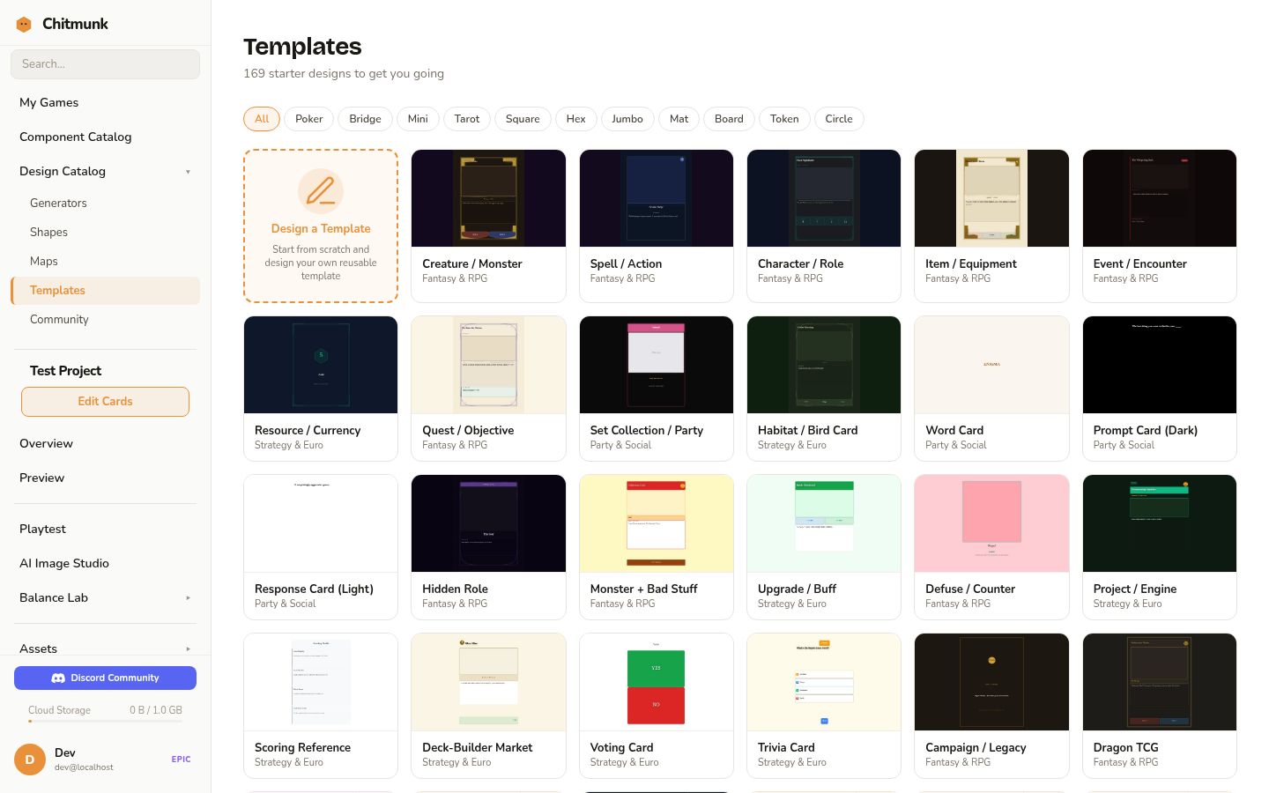This screenshot has height=793, width=1269.
Task: Click the pencil icon in Design a Template
Action: pos(321,191)
